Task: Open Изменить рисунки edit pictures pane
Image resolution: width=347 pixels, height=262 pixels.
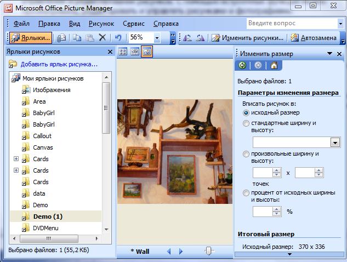Action: point(247,38)
